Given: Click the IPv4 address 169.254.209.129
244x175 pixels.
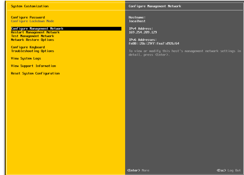Looking at the screenshot, I should (143, 32).
